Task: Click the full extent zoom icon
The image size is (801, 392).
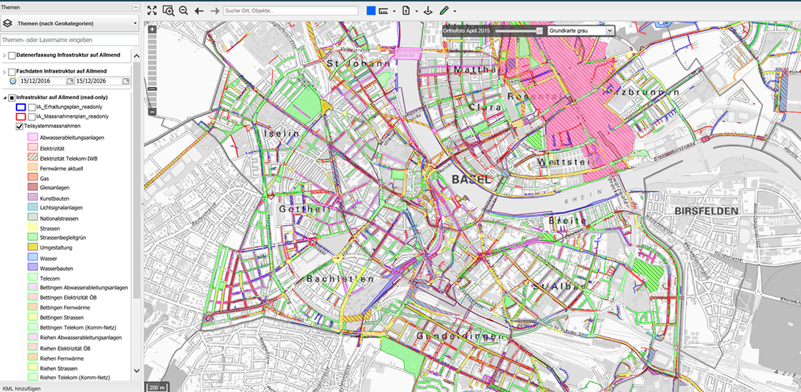Action: (x=152, y=11)
